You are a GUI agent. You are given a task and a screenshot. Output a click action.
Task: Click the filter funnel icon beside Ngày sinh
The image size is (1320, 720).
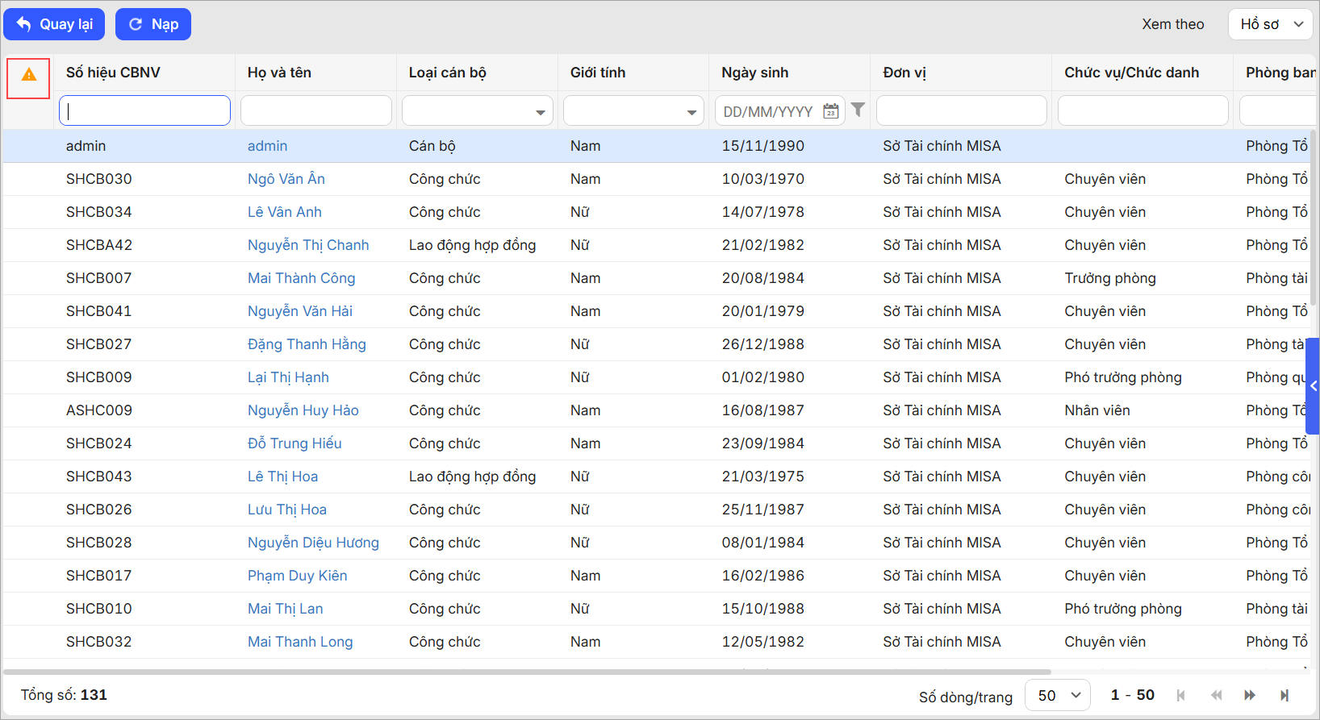(x=858, y=110)
